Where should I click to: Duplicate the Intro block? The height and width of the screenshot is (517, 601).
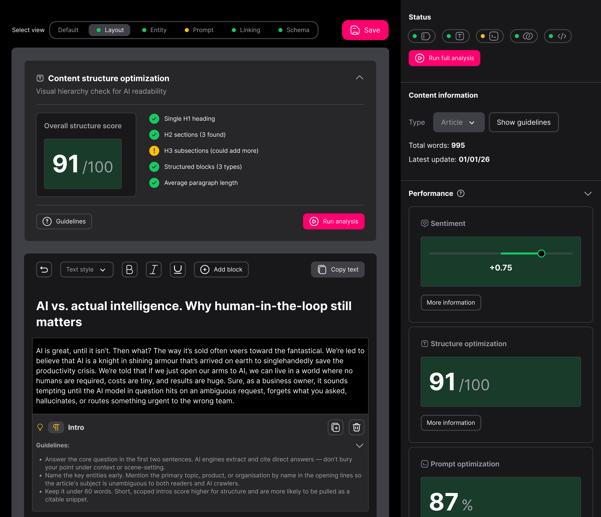[x=336, y=427]
